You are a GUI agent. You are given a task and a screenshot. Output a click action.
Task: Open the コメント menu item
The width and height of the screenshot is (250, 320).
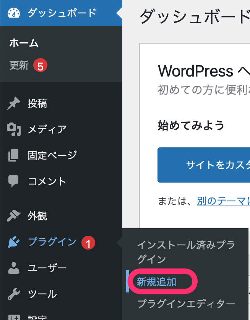(47, 181)
